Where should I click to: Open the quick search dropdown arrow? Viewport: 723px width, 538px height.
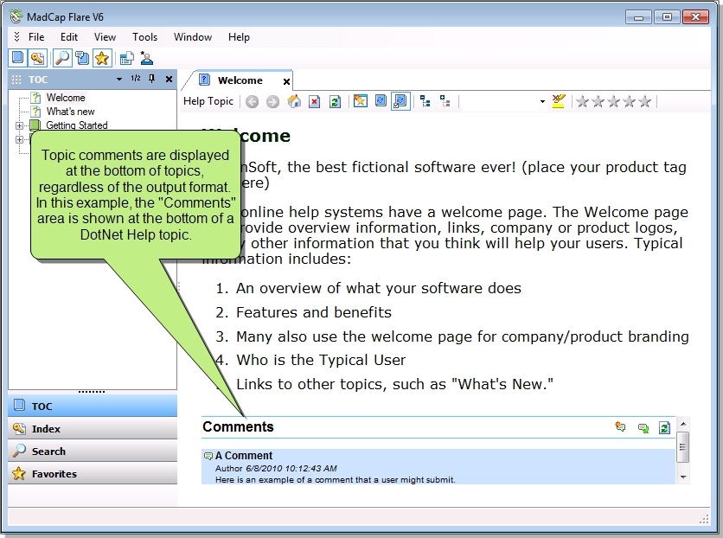[x=542, y=101]
